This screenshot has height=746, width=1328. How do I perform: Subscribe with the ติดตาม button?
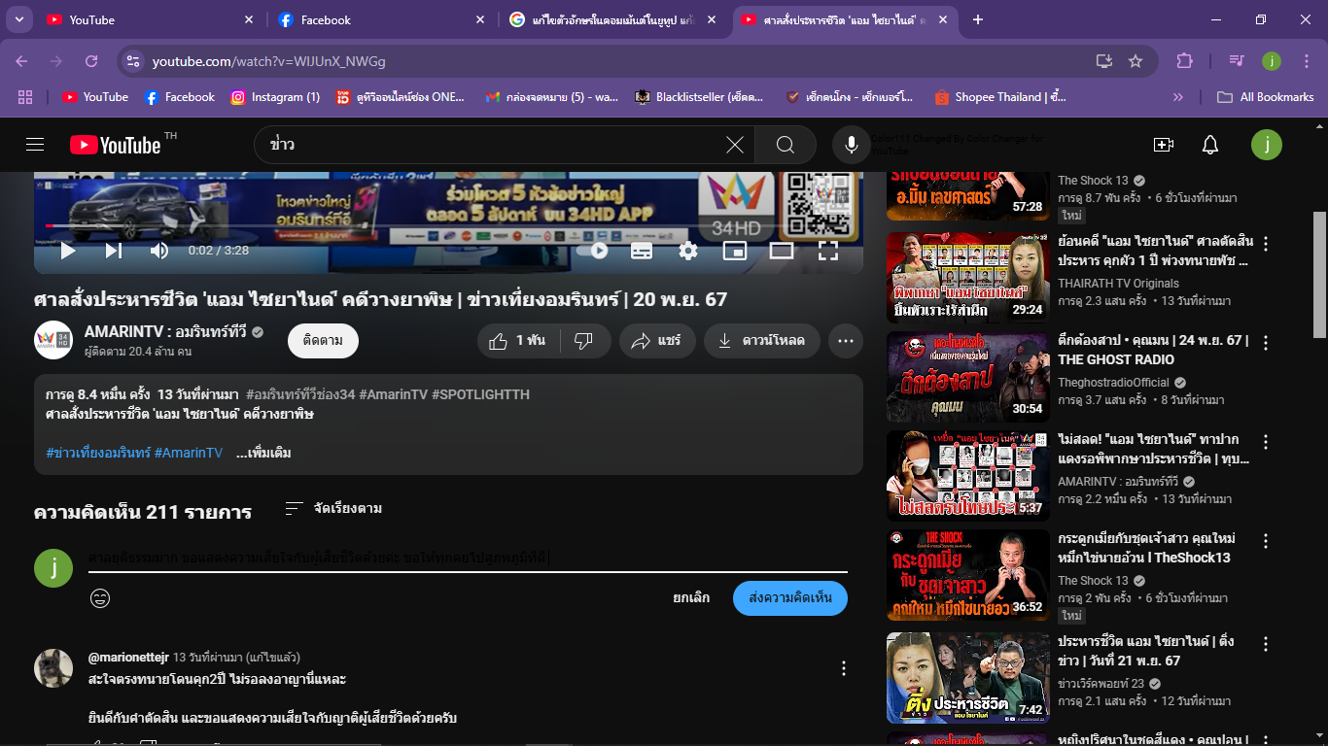tap(323, 341)
